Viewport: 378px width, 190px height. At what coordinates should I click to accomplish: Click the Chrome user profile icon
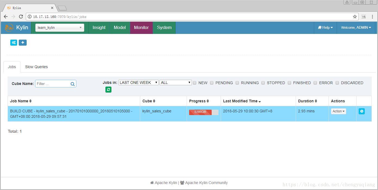[x=347, y=2]
